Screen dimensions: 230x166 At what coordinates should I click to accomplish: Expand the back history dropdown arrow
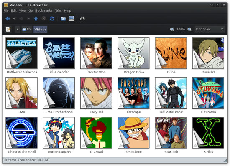pos(14,19)
